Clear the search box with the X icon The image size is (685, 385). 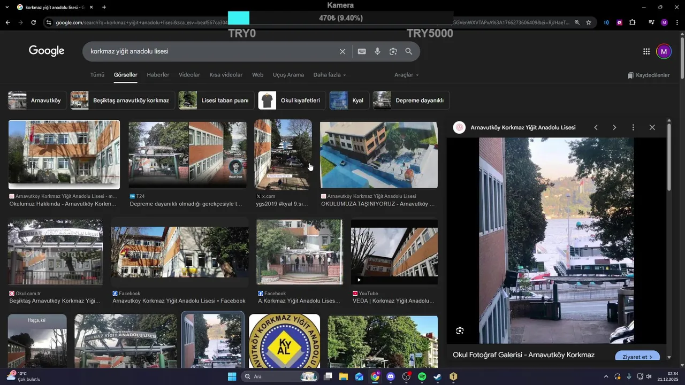coord(342,51)
